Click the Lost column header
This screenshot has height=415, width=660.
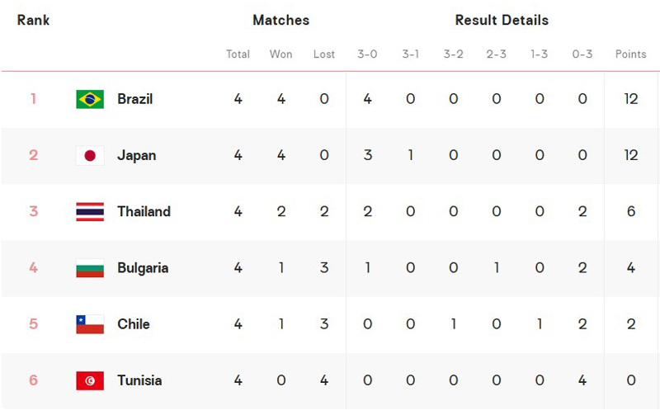coord(324,54)
